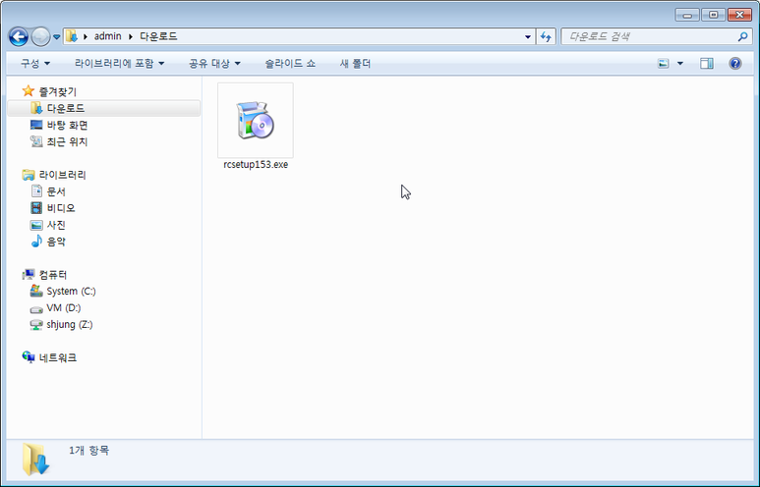Open the 음악 library

tap(56, 242)
